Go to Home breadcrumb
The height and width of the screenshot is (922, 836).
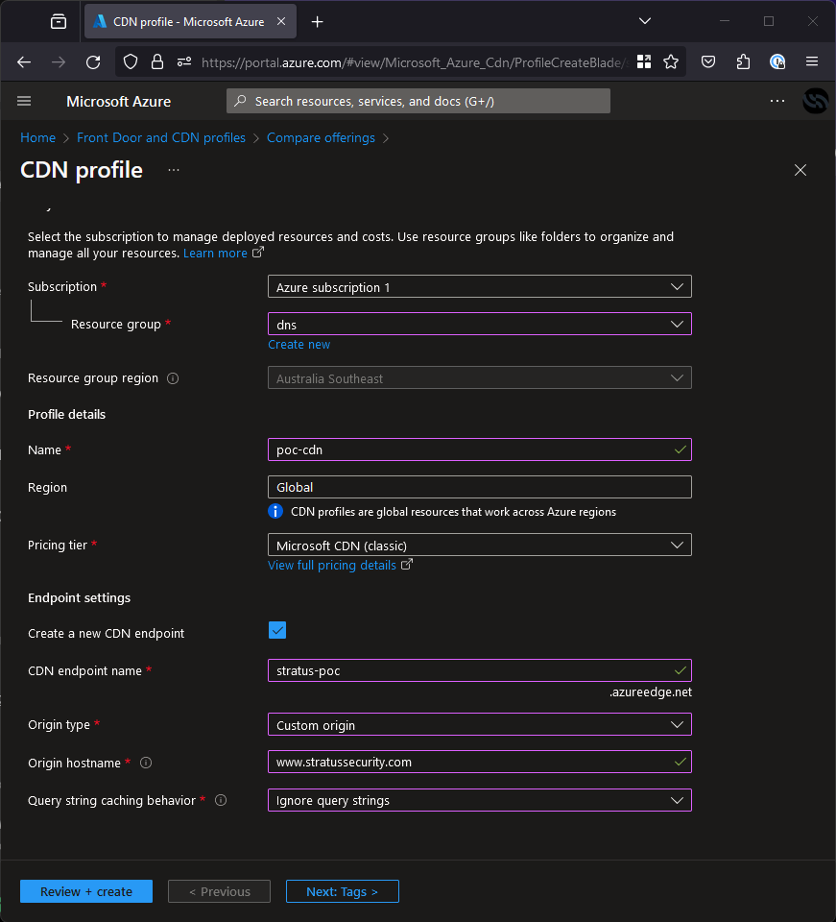pos(37,137)
